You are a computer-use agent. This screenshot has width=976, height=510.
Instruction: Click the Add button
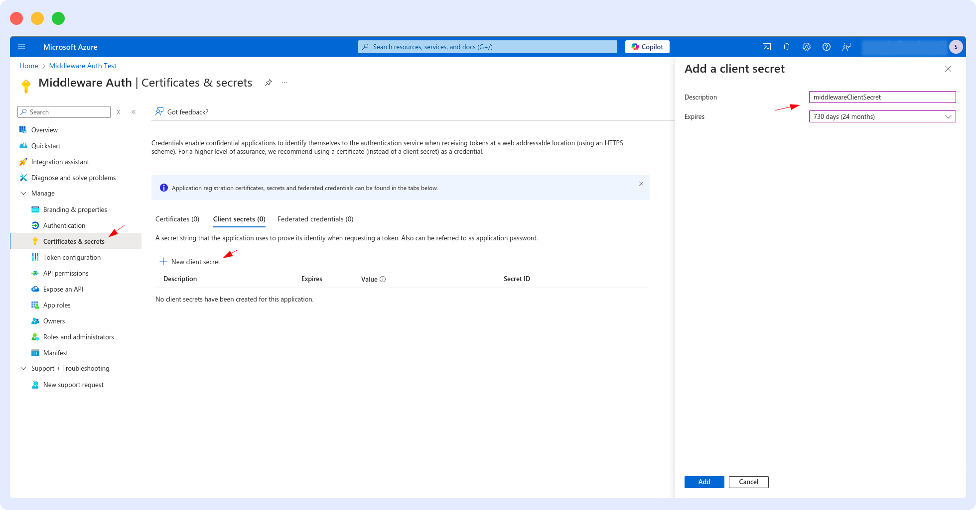[x=704, y=482]
